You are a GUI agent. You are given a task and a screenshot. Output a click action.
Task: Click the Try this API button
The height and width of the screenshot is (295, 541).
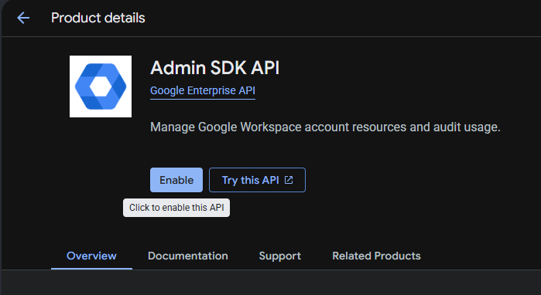point(257,180)
